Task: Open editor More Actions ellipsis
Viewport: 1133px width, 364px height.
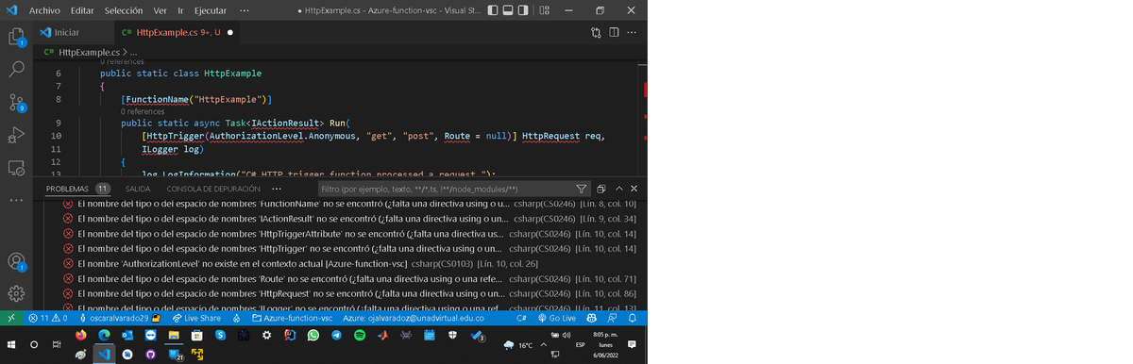Action: (632, 32)
